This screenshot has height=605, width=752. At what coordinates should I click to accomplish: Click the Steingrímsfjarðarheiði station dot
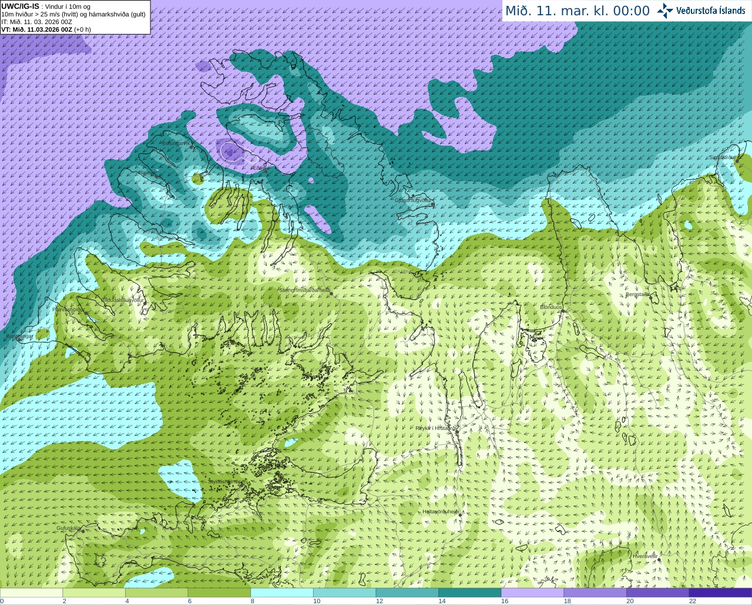[x=332, y=294]
